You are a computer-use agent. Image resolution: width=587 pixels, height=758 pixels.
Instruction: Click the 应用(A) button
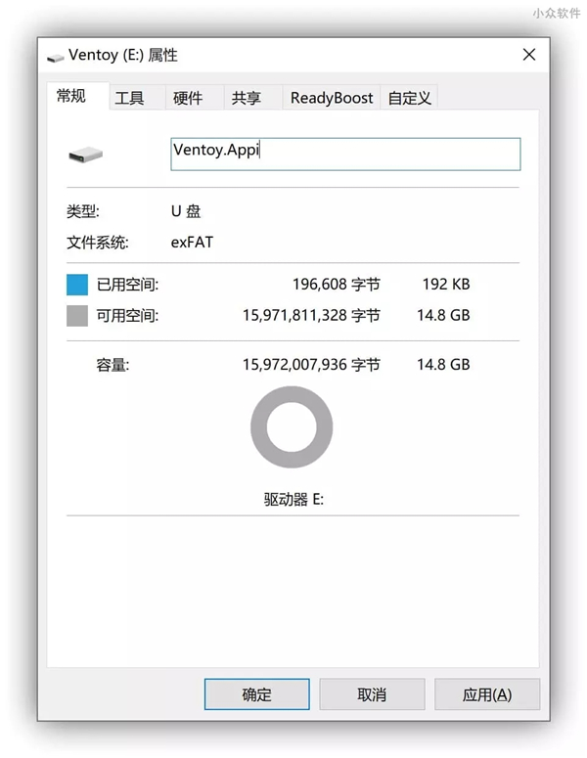point(486,694)
